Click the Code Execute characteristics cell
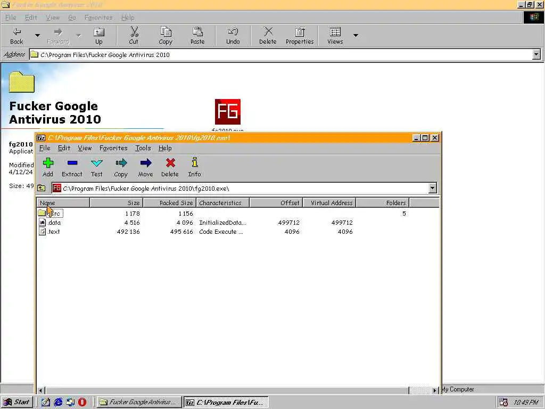This screenshot has width=545, height=409. coord(221,232)
